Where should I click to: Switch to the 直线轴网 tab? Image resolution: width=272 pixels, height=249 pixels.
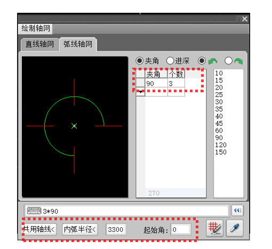click(x=40, y=44)
